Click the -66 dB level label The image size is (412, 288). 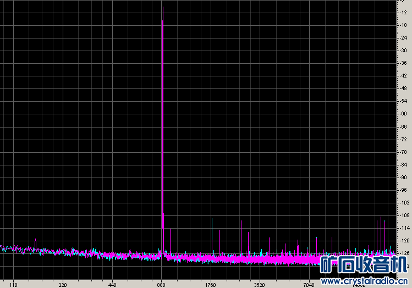404,127
